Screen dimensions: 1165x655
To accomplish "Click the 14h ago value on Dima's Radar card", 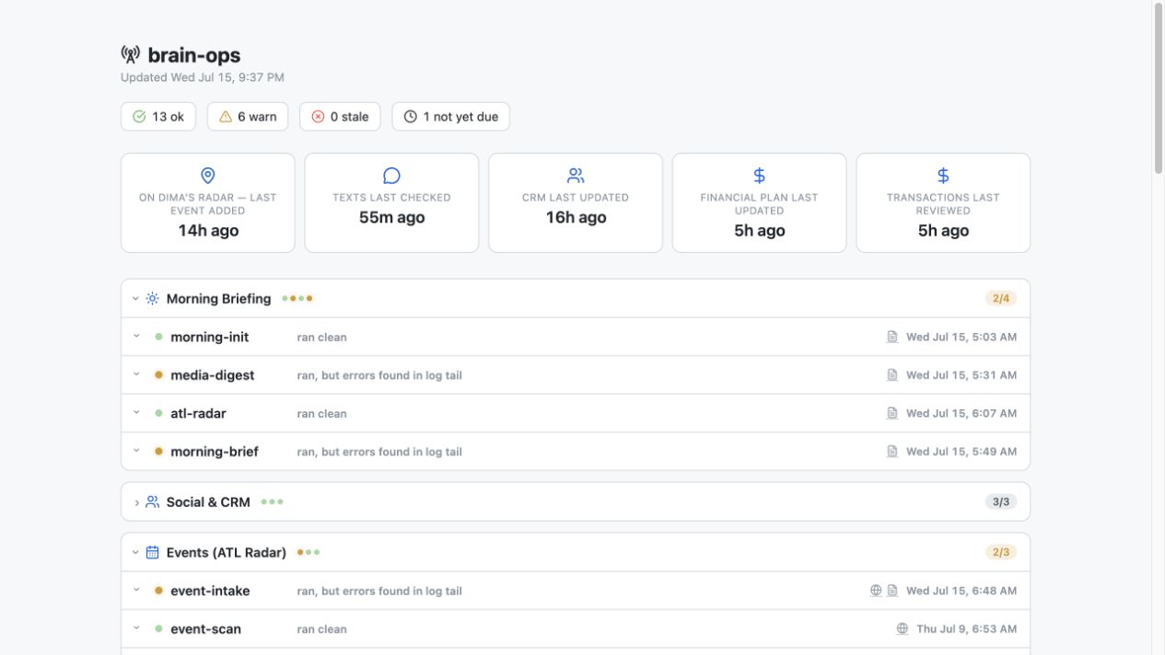I will coord(208,231).
